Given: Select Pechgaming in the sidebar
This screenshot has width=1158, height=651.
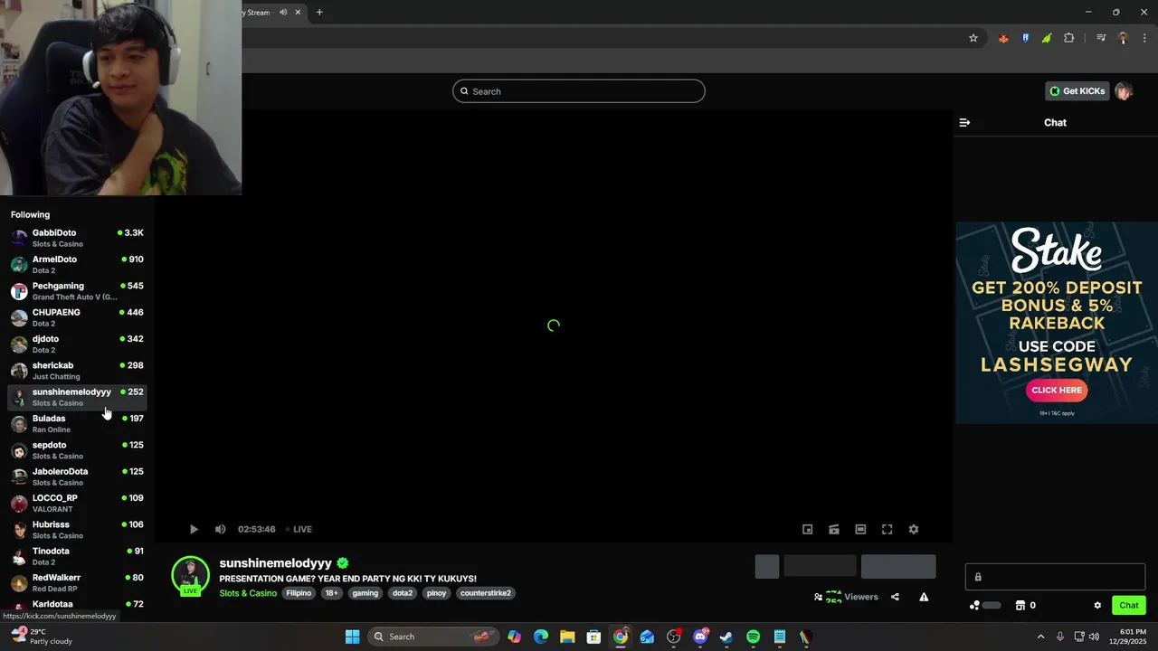Looking at the screenshot, I should coord(78,291).
